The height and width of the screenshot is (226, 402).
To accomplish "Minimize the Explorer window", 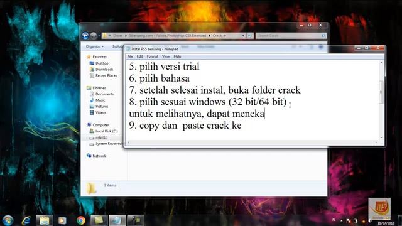I will [x=301, y=25].
